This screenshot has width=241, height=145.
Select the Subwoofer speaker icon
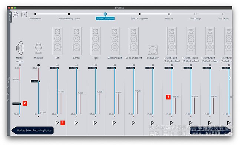[x=153, y=50]
